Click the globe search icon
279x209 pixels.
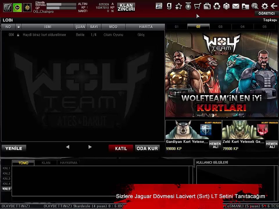[x=255, y=6]
